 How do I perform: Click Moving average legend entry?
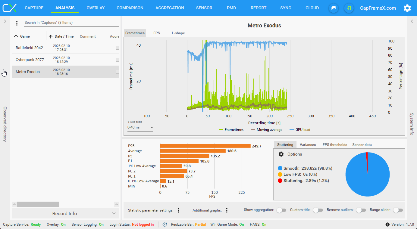[x=267, y=130]
